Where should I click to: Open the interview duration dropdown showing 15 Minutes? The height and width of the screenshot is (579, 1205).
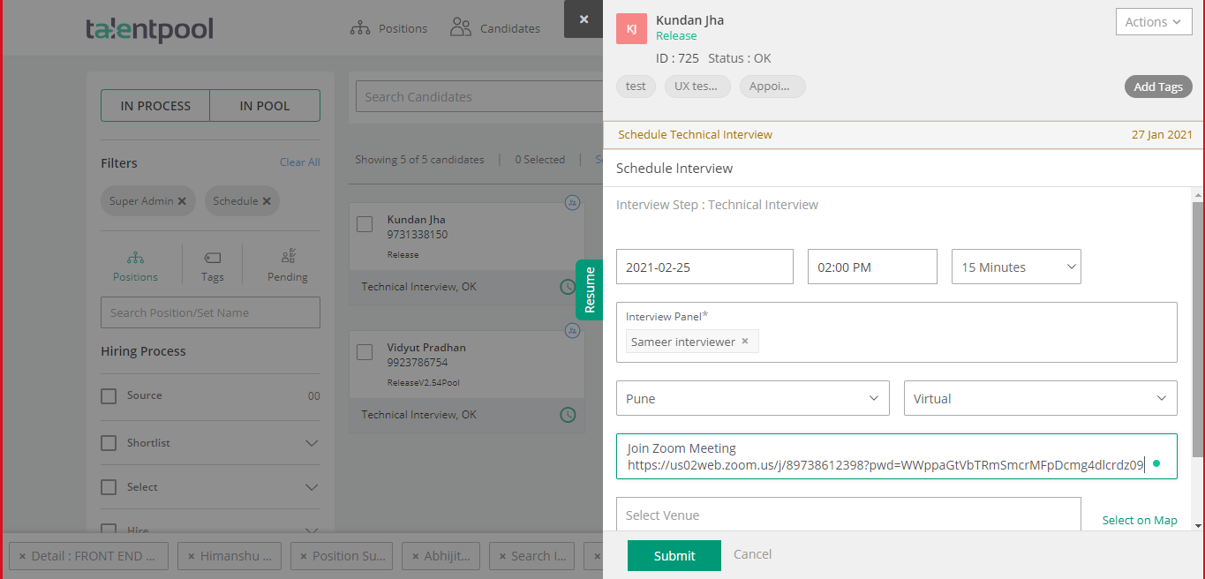[1015, 266]
